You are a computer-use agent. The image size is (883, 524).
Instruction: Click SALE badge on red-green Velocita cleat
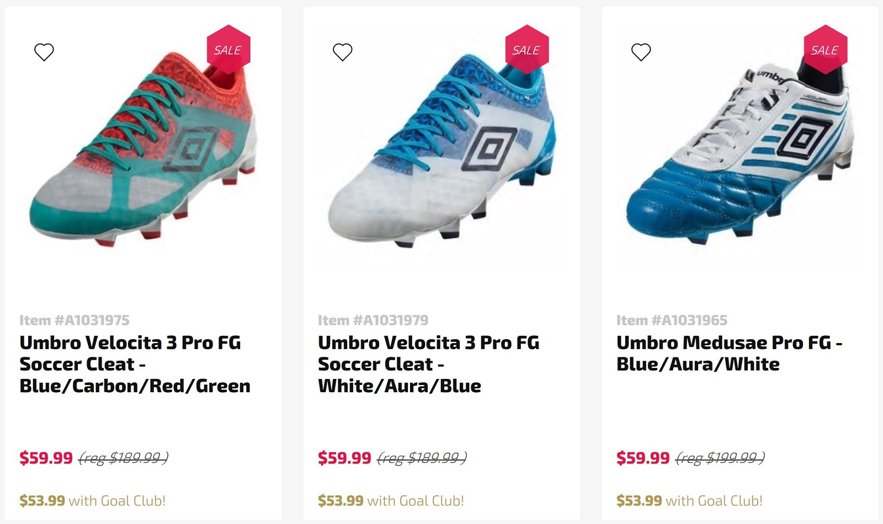[x=228, y=50]
